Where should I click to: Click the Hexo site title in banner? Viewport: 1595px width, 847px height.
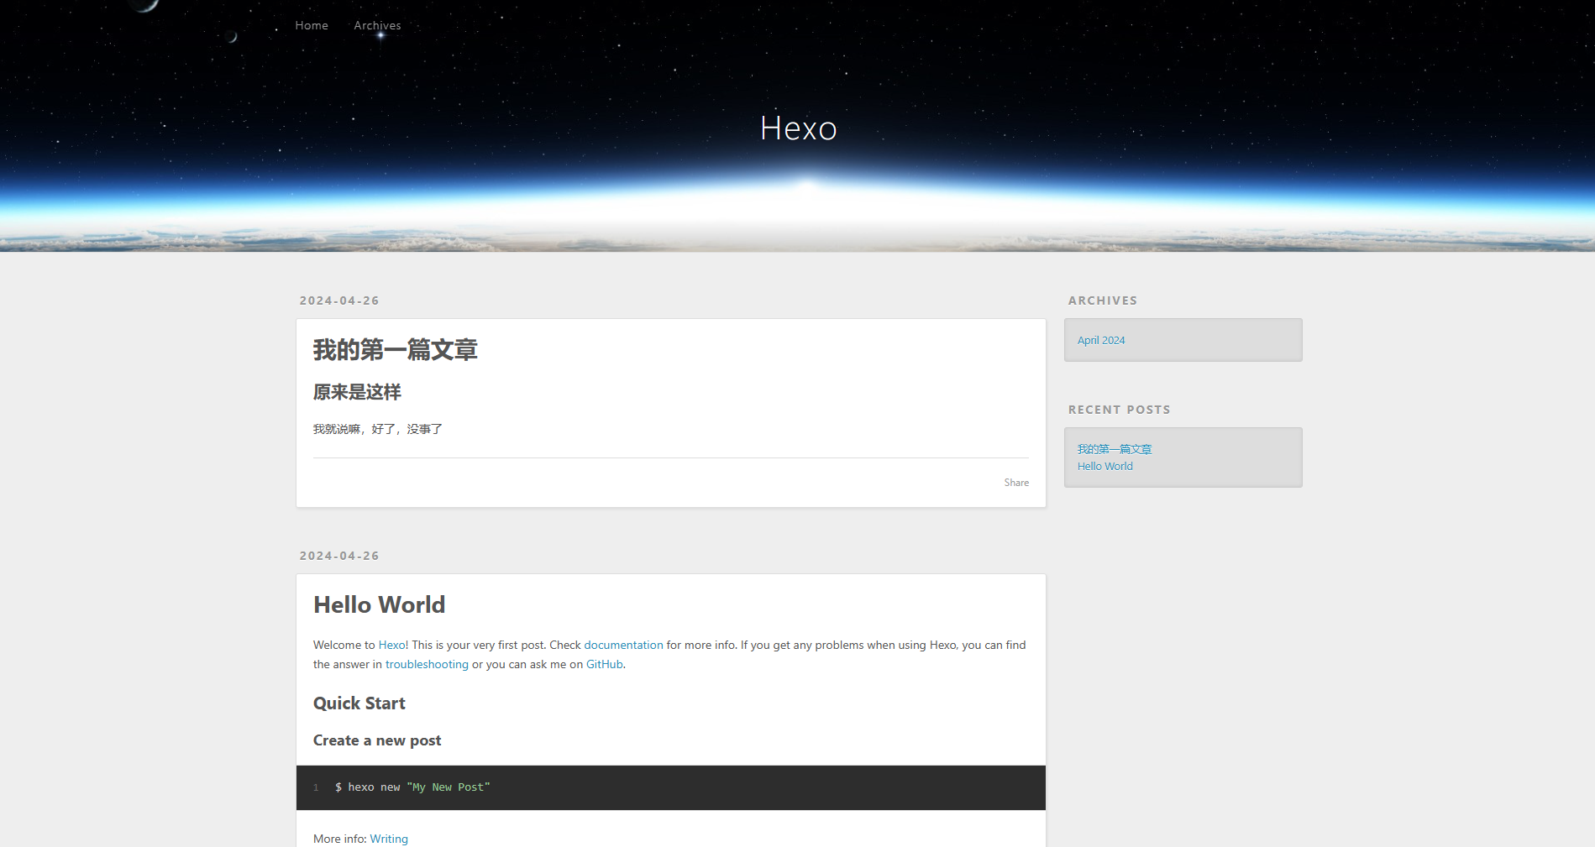pos(798,128)
